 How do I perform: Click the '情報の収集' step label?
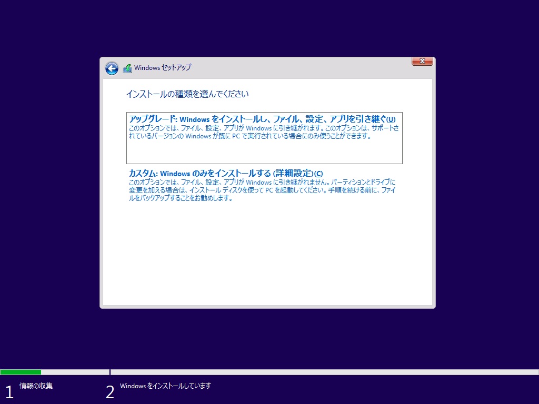pos(36,386)
